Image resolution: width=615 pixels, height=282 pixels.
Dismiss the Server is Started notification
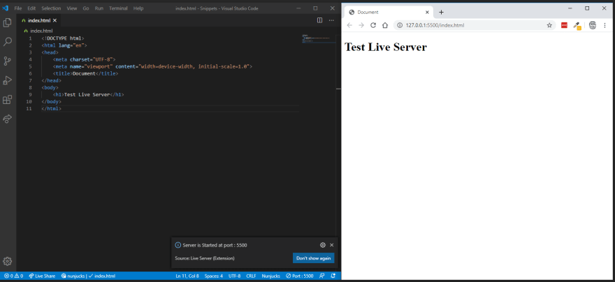click(x=332, y=245)
